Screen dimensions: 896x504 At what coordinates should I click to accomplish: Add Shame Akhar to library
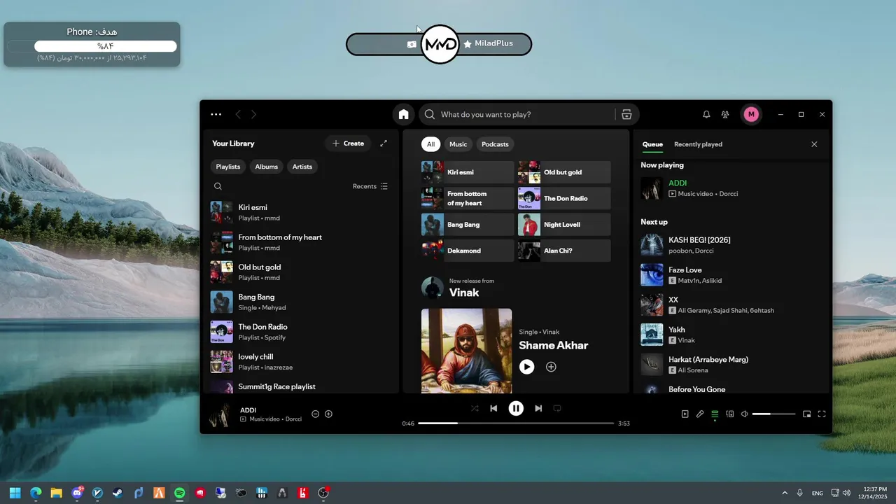pos(551,367)
